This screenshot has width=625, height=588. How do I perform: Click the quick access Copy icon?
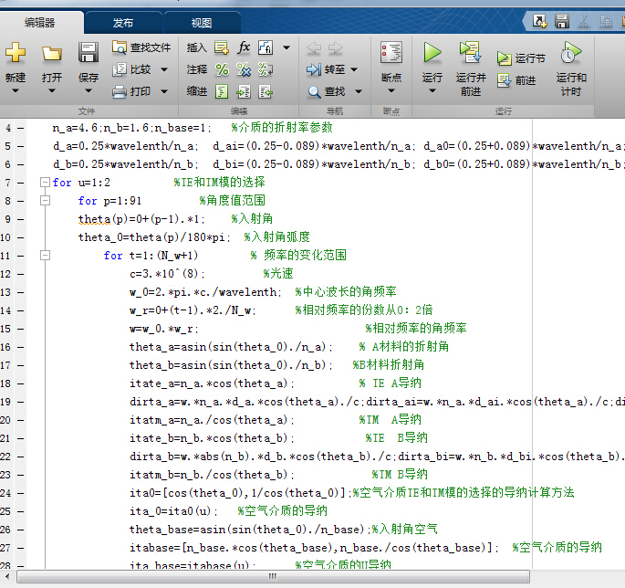tap(606, 21)
